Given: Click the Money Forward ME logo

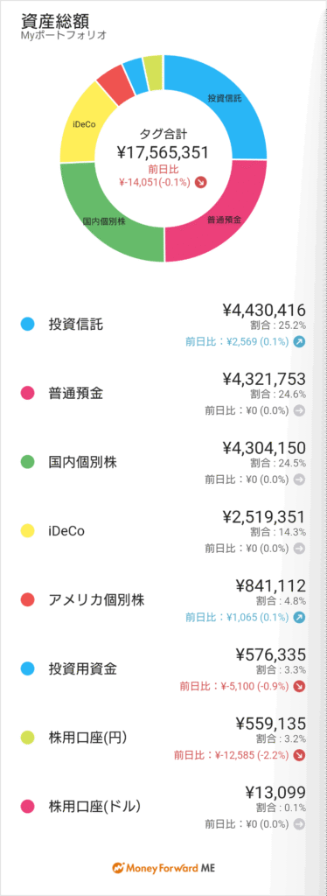Looking at the screenshot, I should [x=163, y=867].
